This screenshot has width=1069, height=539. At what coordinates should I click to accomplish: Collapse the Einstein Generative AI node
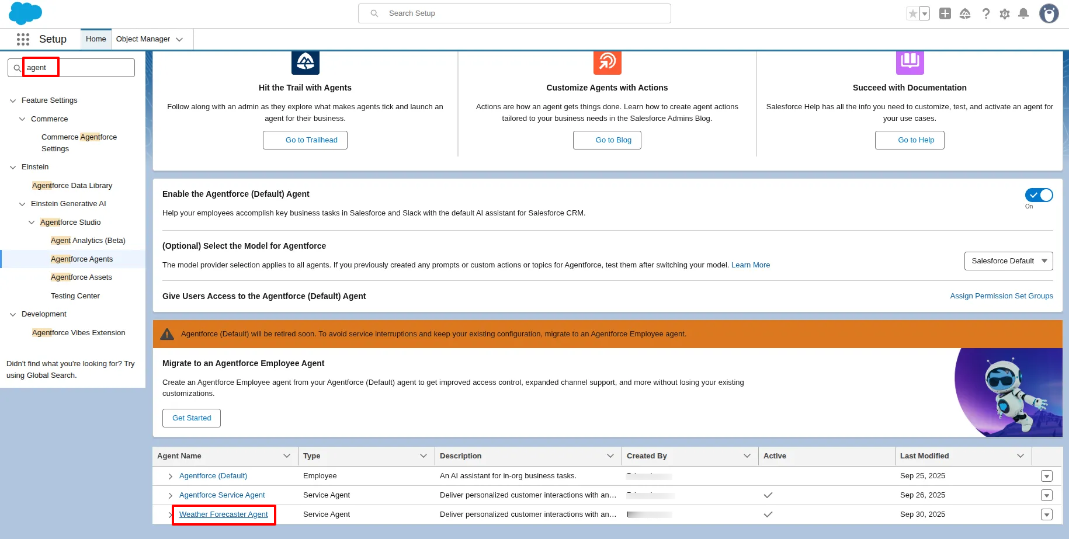(x=22, y=204)
